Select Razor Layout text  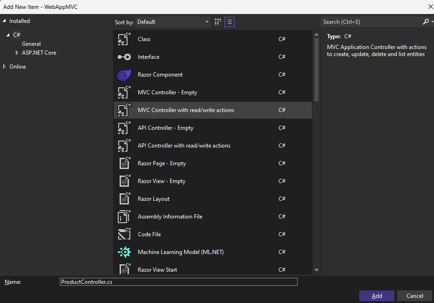pos(154,199)
